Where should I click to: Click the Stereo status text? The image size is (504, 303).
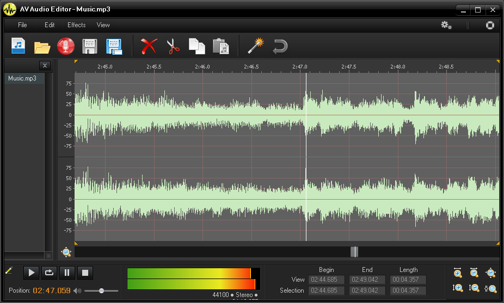(x=244, y=295)
